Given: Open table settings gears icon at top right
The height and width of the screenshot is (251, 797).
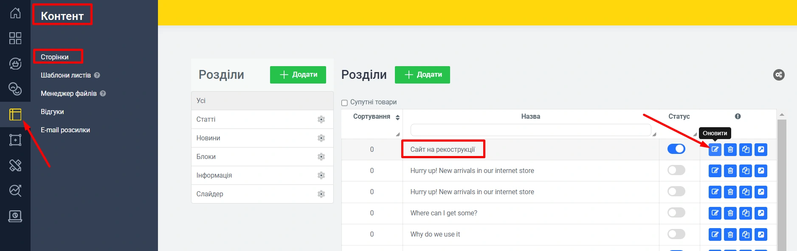Looking at the screenshot, I should [779, 75].
